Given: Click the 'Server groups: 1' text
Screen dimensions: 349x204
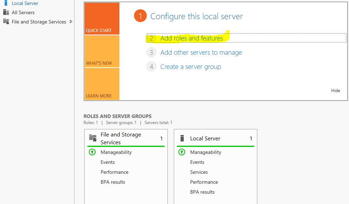Looking at the screenshot, I should click(121, 123).
